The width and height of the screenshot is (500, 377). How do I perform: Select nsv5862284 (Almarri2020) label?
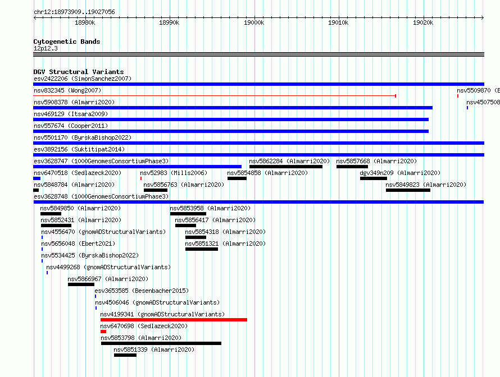(x=289, y=161)
